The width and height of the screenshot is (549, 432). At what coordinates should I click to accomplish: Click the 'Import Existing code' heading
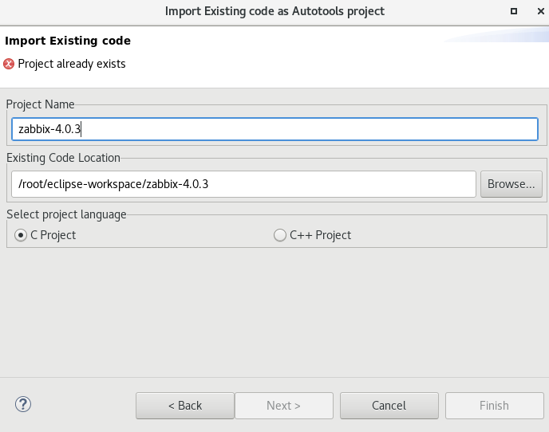pyautogui.click(x=68, y=41)
